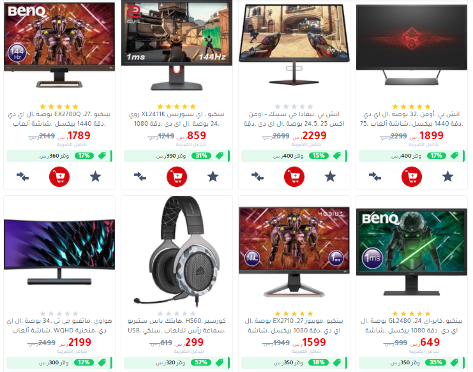Open the BenQ GL2480 product title link
Viewport: 473px width, 372px height.
pyautogui.click(x=412, y=325)
